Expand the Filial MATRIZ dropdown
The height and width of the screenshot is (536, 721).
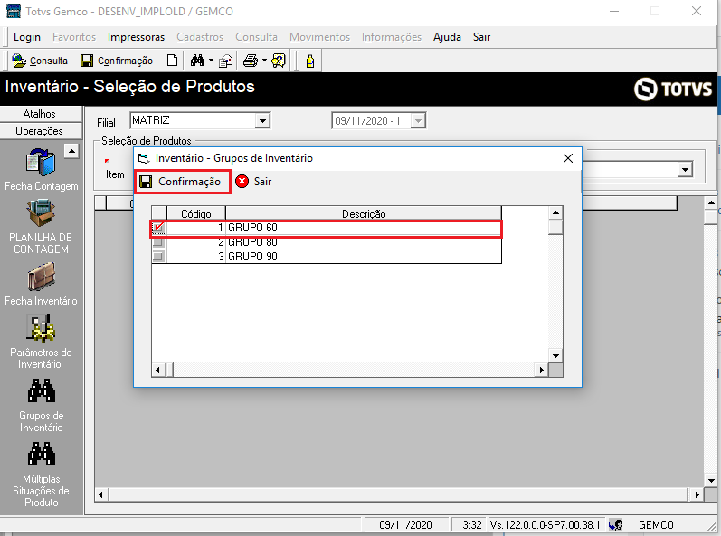262,121
